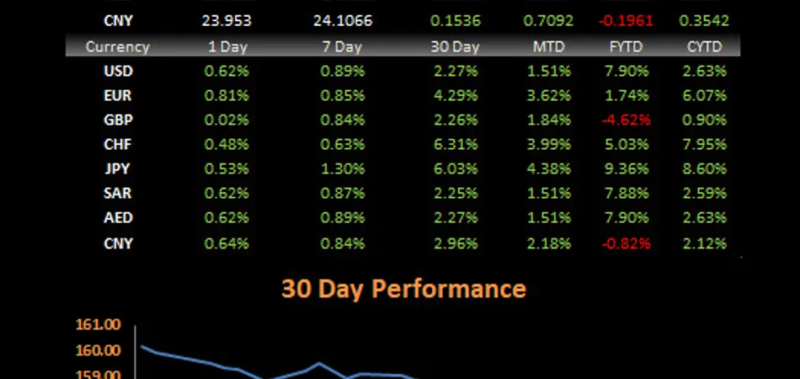Image resolution: width=800 pixels, height=379 pixels.
Task: Click the CYTD column header
Action: click(x=706, y=47)
